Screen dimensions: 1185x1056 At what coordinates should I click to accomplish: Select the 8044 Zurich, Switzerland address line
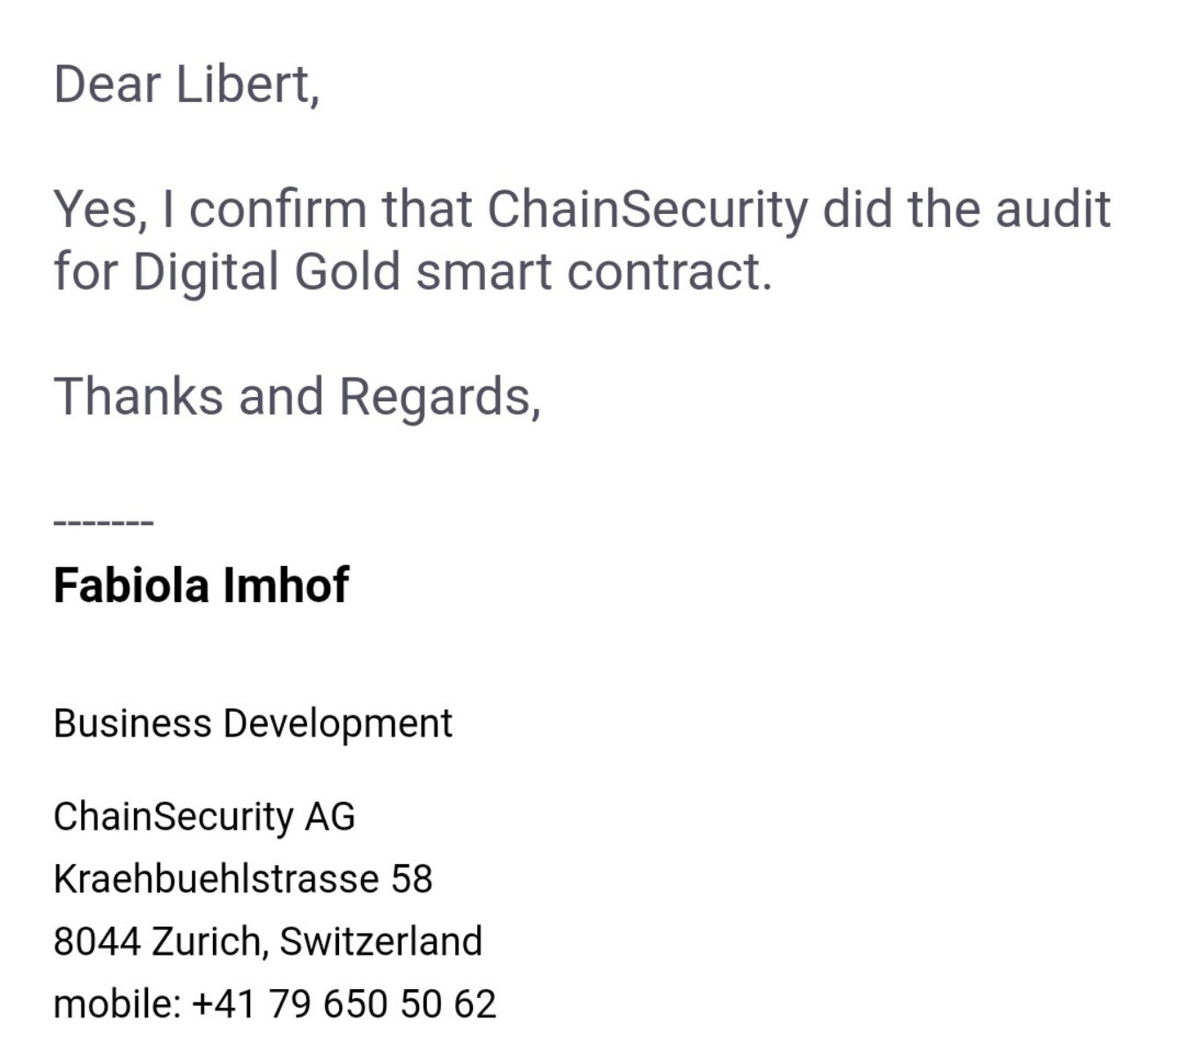coord(268,942)
